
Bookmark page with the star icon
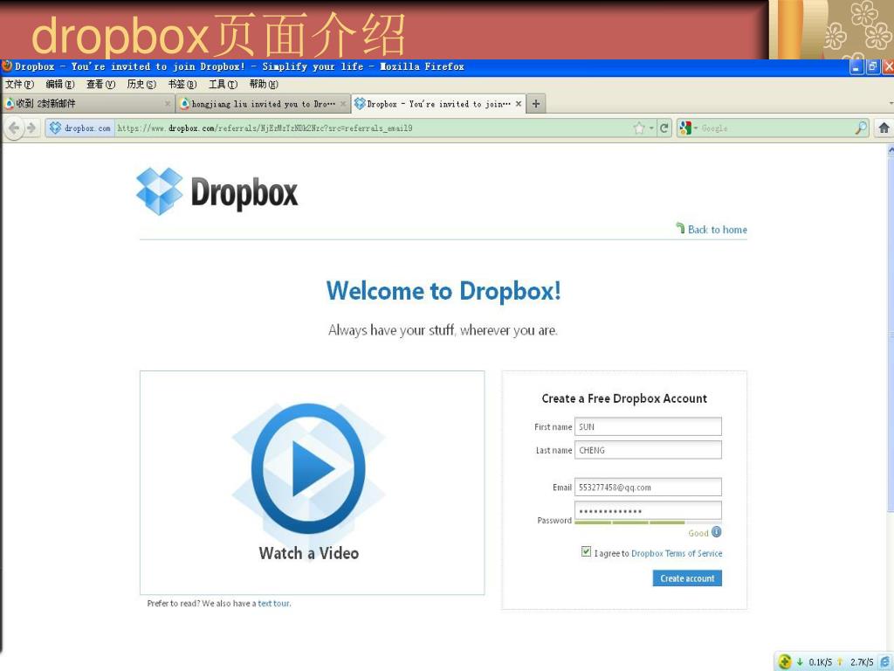point(639,128)
